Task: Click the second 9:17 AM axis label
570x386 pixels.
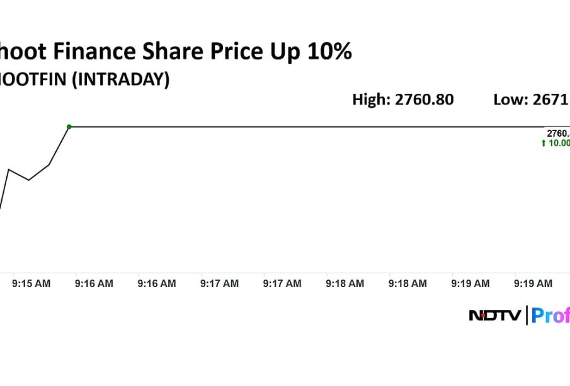Action: pos(282,284)
